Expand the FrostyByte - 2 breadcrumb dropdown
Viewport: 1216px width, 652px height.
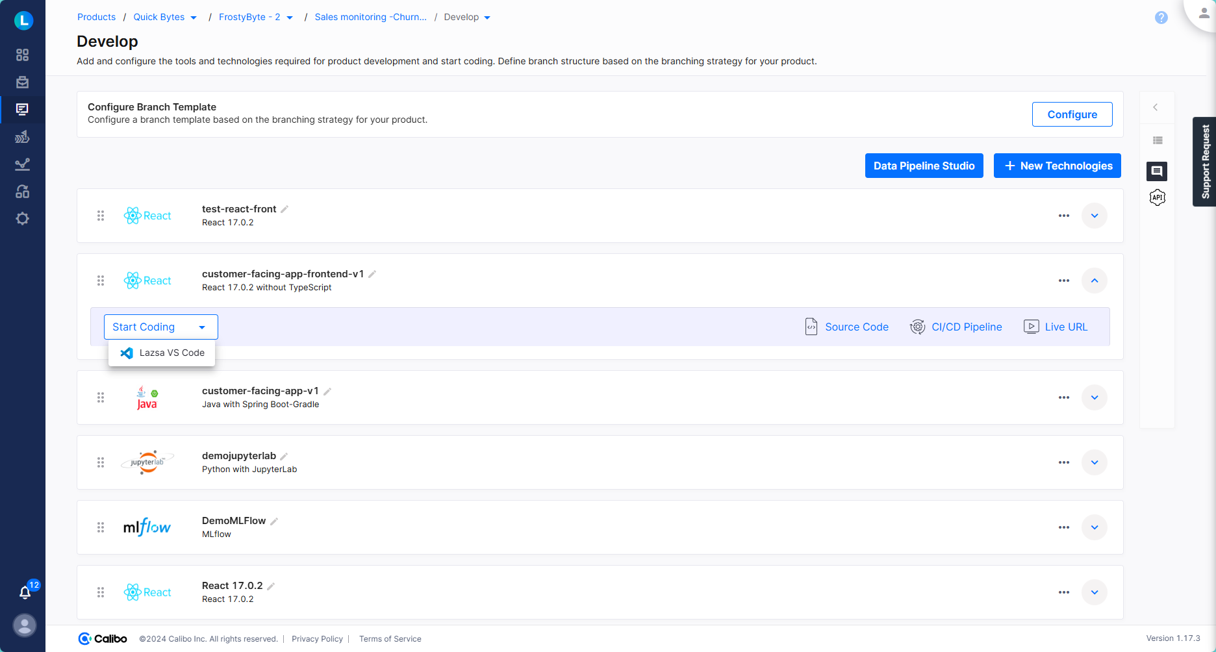[290, 17]
